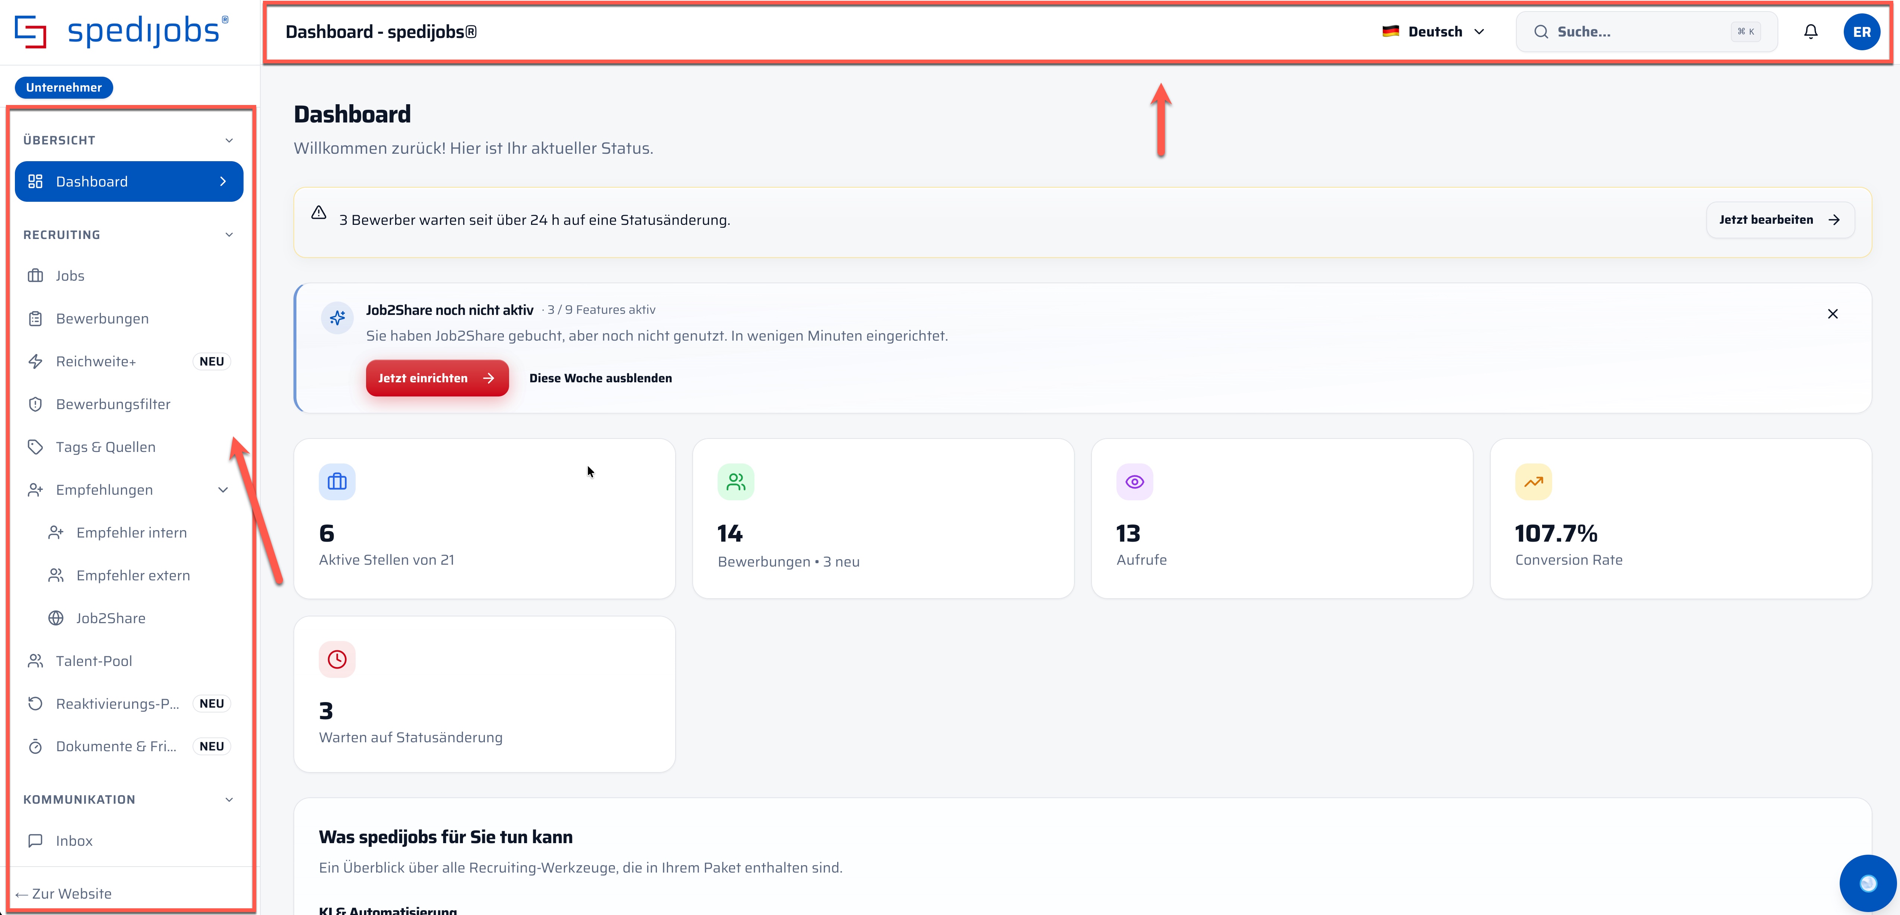Open Reaktivierungs-P... in sidebar
Image resolution: width=1900 pixels, height=915 pixels.
point(129,704)
